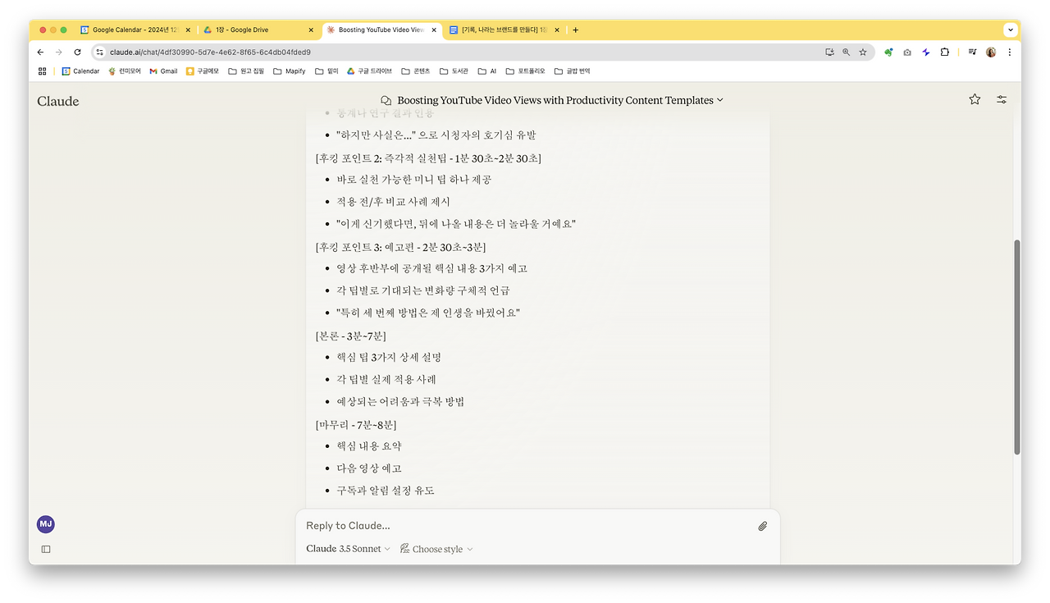Open the purple lightning bolt extension
The height and width of the screenshot is (603, 1050).
coord(926,52)
